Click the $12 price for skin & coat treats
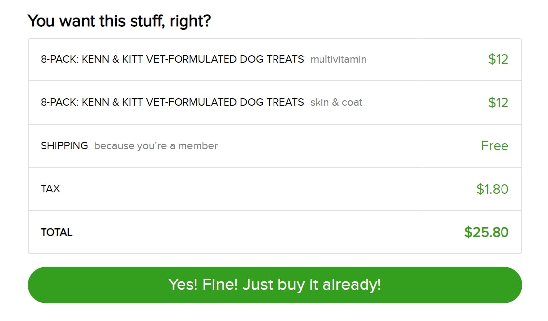548x321 pixels. click(498, 102)
